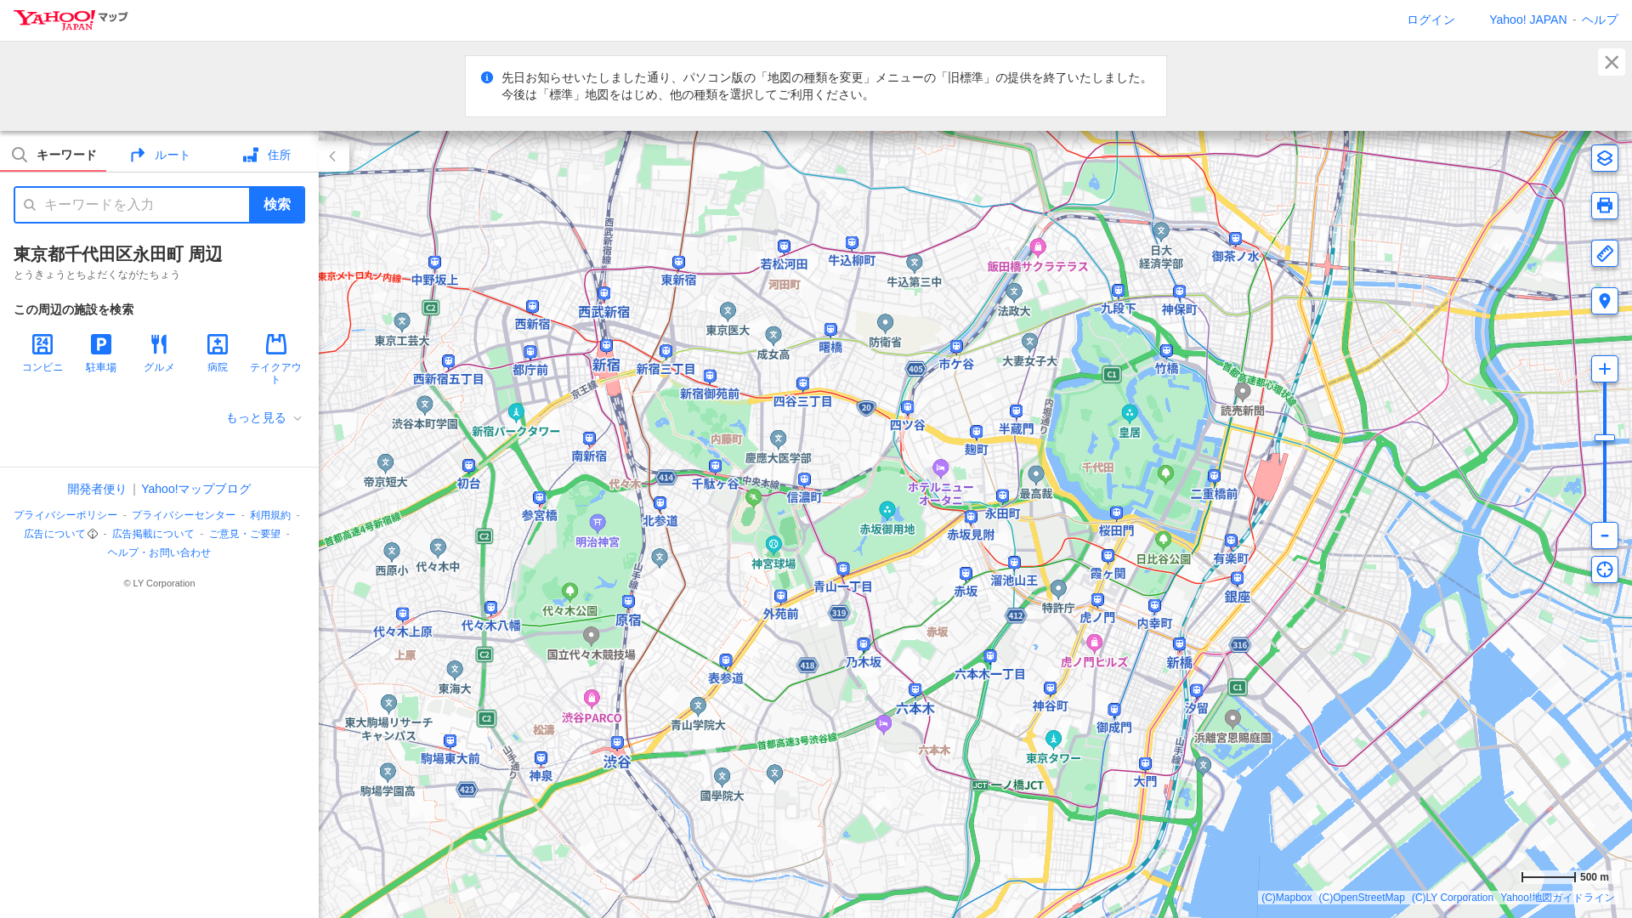Search nearby convenience stores (コンビニ)
The width and height of the screenshot is (1632, 918).
pyautogui.click(x=42, y=353)
